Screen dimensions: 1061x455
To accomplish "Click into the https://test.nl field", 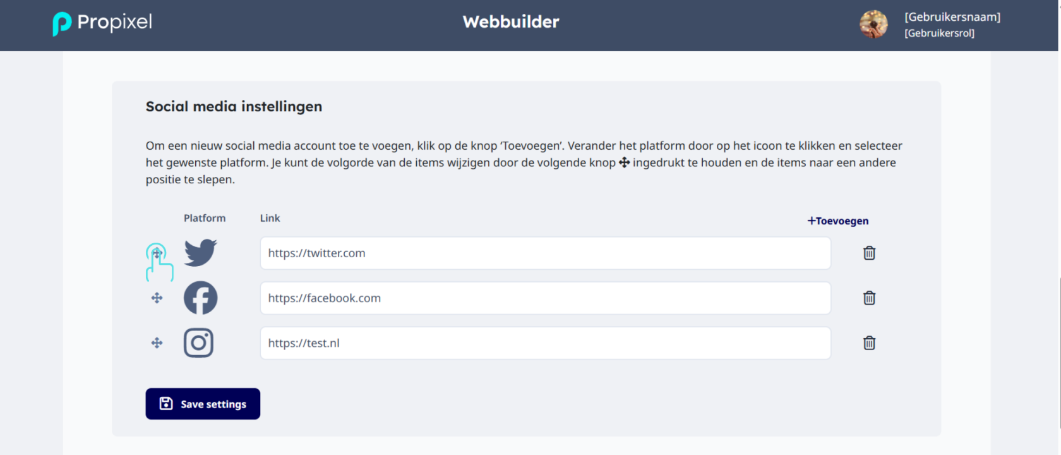I will point(546,343).
